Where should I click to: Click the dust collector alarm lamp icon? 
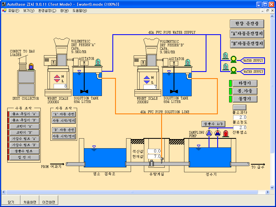tap(31, 66)
